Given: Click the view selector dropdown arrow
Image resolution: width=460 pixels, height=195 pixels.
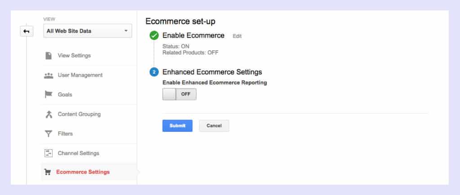Looking at the screenshot, I should [126, 31].
